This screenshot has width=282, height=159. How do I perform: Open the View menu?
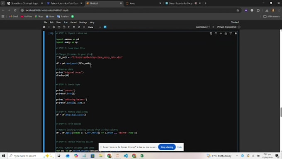click(58, 22)
